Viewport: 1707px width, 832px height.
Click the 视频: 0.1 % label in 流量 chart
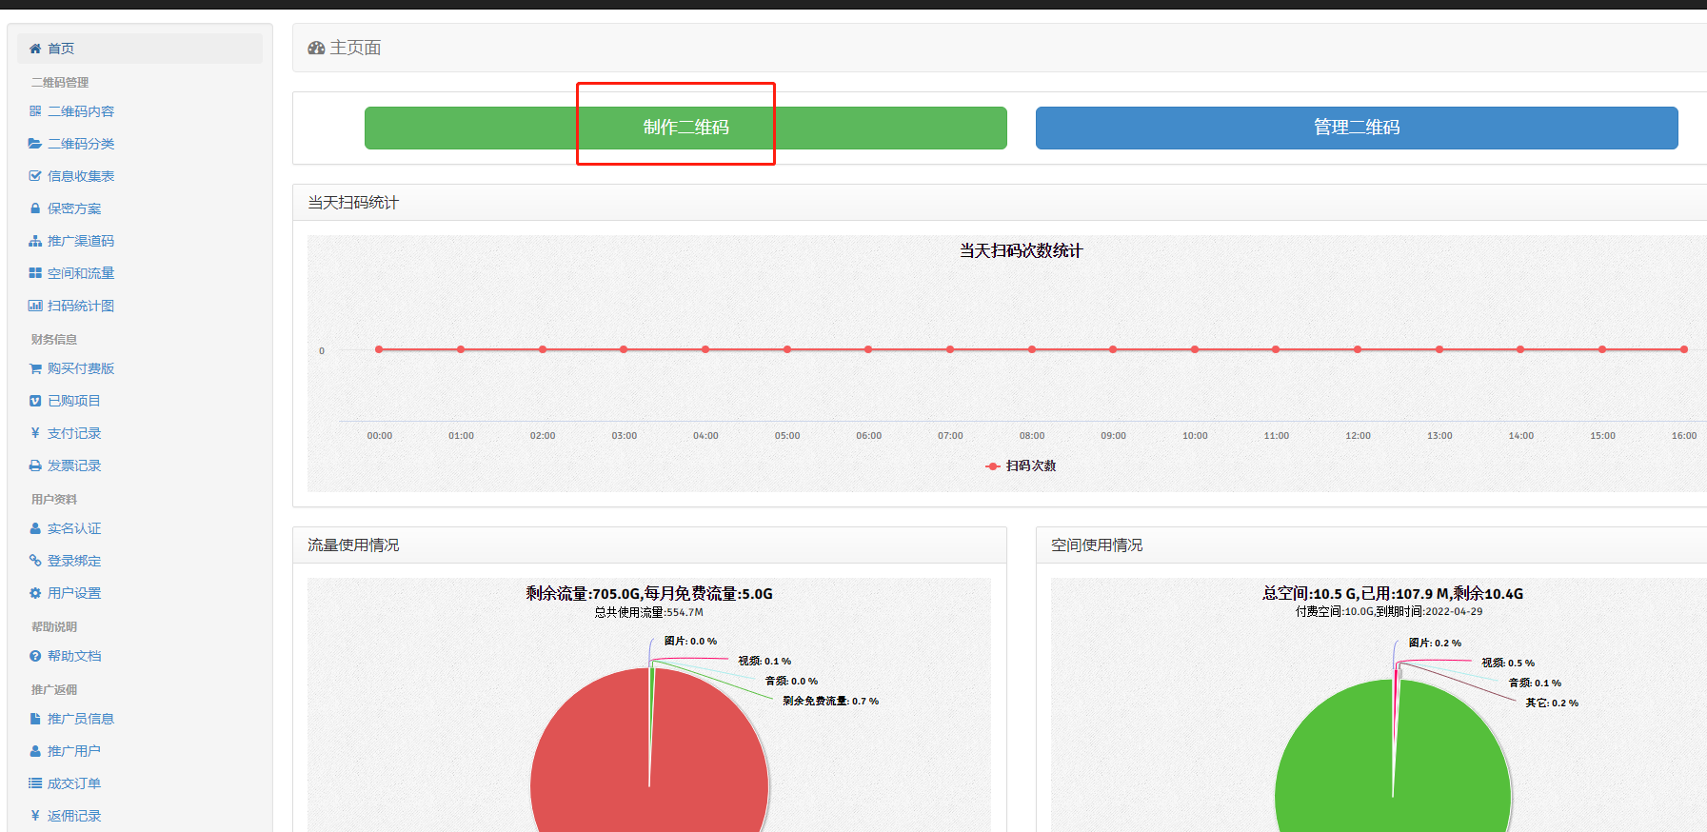[764, 661]
